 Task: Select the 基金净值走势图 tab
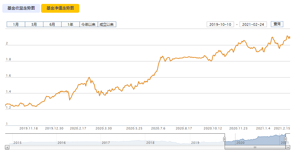60,8
